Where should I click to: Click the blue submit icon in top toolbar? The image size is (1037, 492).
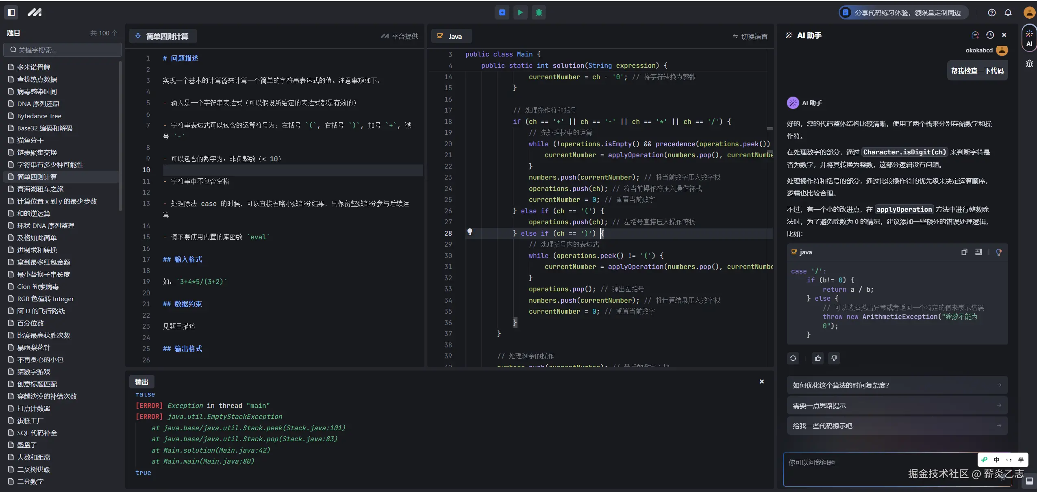(502, 13)
